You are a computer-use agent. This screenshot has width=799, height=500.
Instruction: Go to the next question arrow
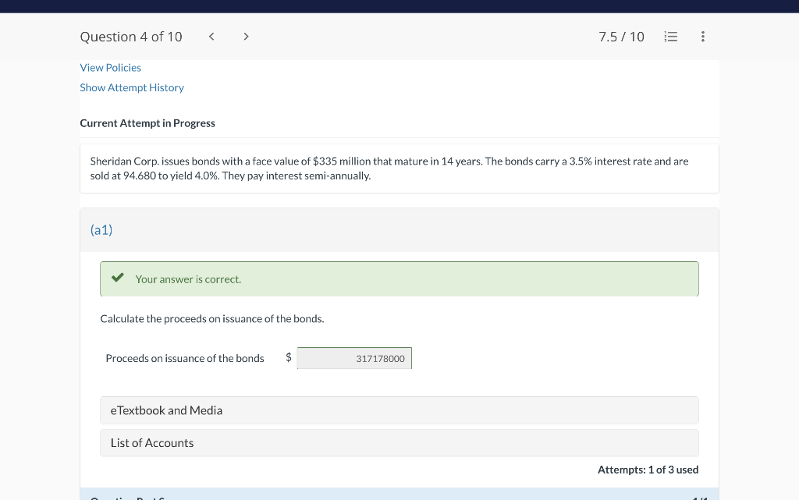246,37
